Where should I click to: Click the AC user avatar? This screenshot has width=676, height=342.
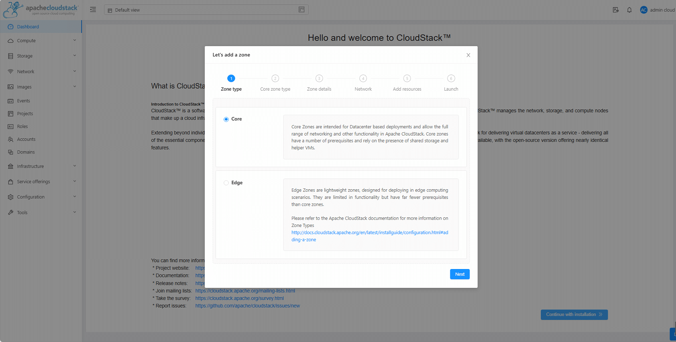(644, 10)
